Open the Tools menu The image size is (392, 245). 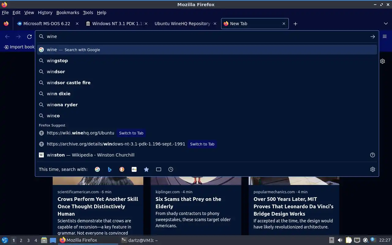pos(88,13)
